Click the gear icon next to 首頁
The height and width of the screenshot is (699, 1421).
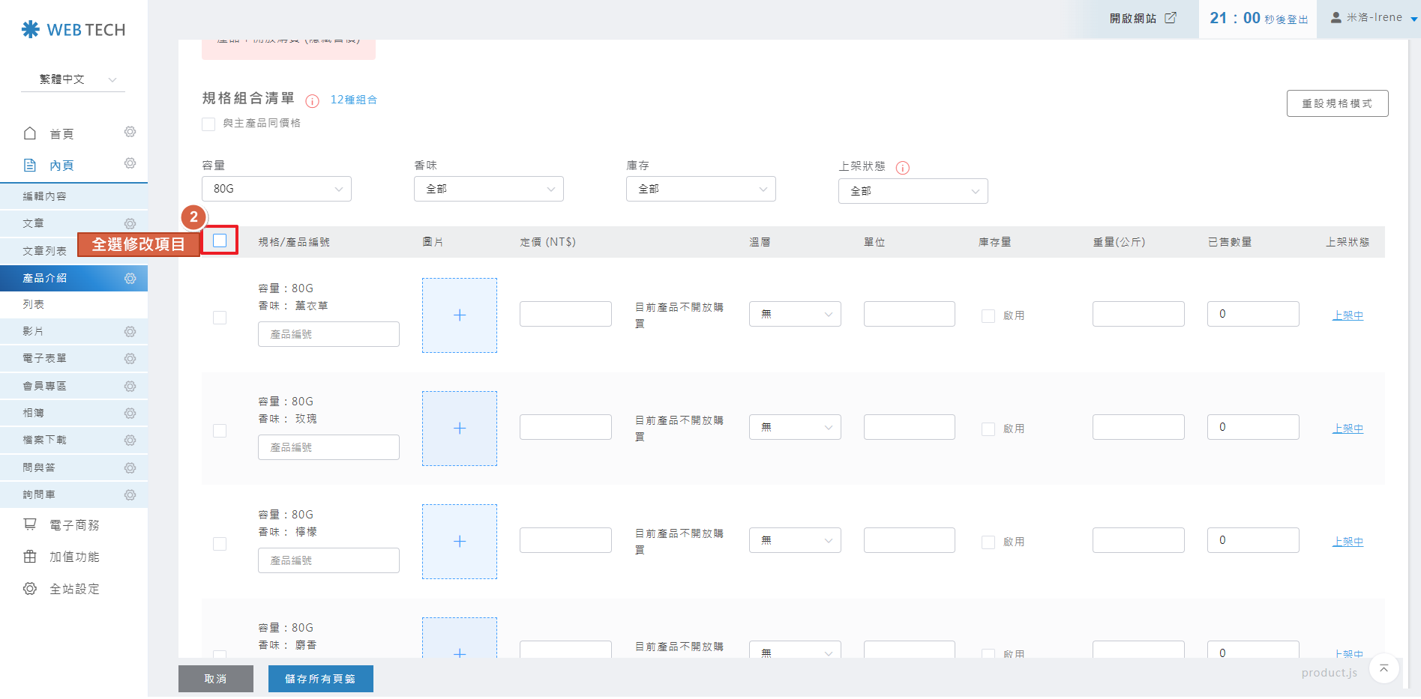[x=130, y=132]
